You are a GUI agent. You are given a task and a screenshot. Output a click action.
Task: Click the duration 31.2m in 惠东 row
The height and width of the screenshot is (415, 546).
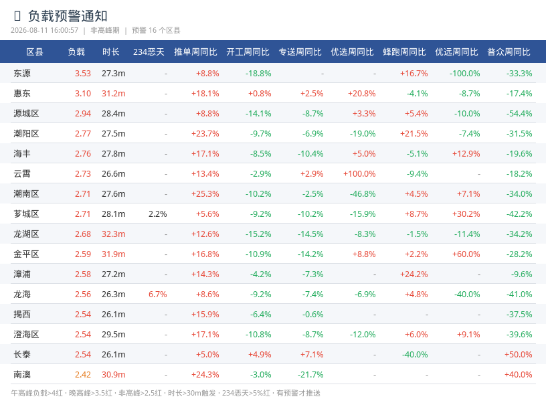pos(114,94)
